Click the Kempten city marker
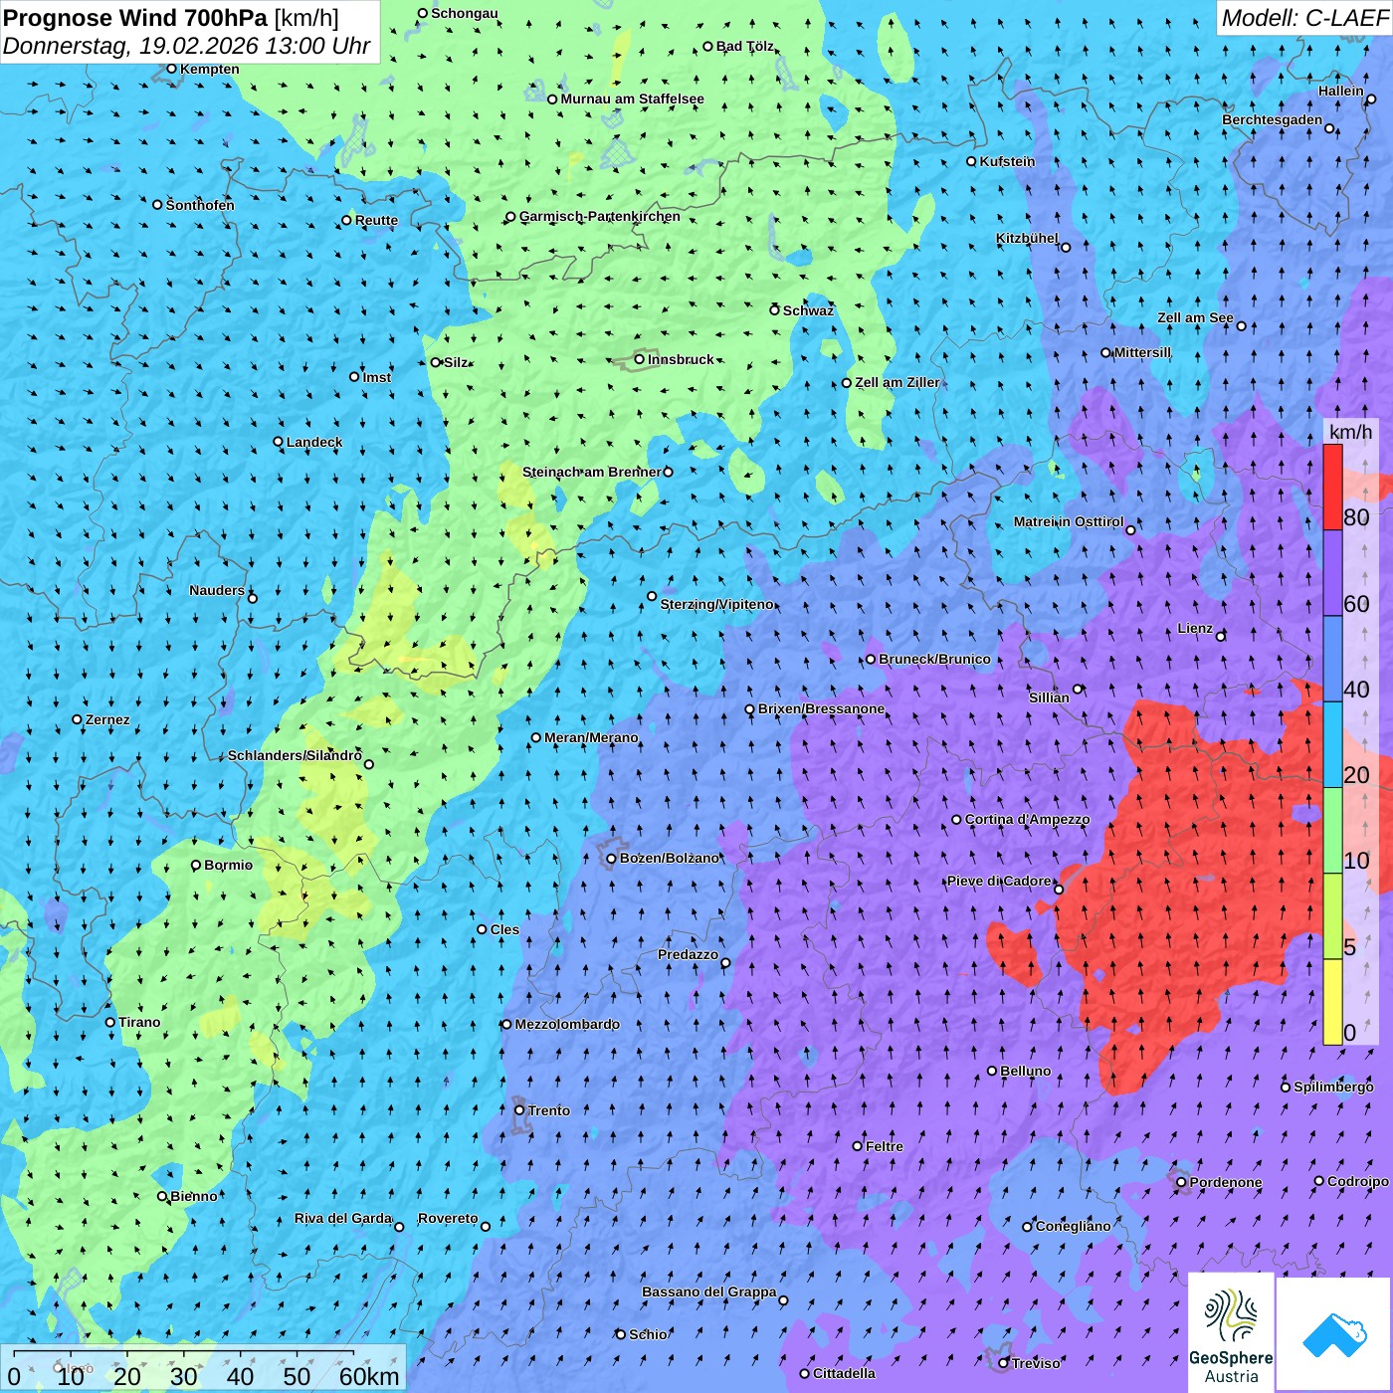The width and height of the screenshot is (1393, 1393). [x=171, y=69]
